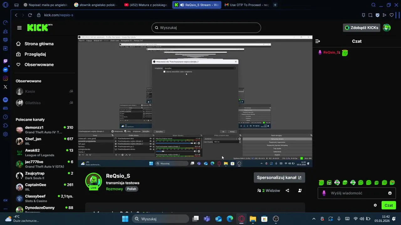Open Przeglądaj in Kick sidebar
The image size is (401, 225).
pos(31,54)
